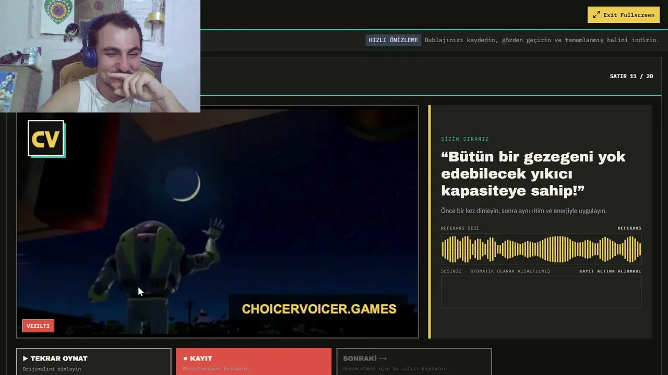
Task: Click the empty recorded voice waveform box
Action: coord(541,292)
